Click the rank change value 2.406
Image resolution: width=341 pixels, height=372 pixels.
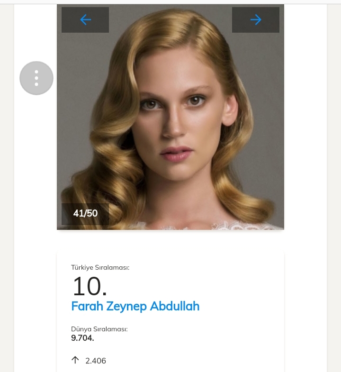pos(96,361)
